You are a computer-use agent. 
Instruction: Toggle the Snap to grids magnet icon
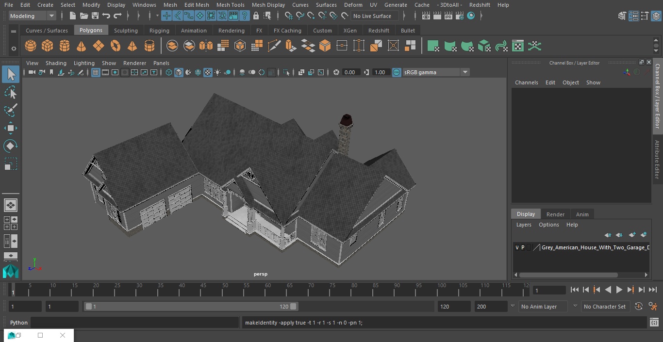[x=288, y=16]
